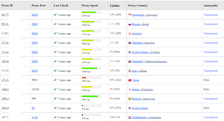Click proxy IP starting 95.31
The width and height of the screenshot is (224, 121).
(x=5, y=24)
